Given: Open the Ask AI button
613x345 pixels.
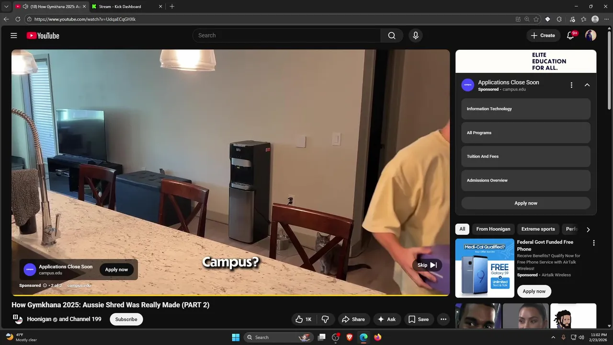Looking at the screenshot, I should pos(386,319).
